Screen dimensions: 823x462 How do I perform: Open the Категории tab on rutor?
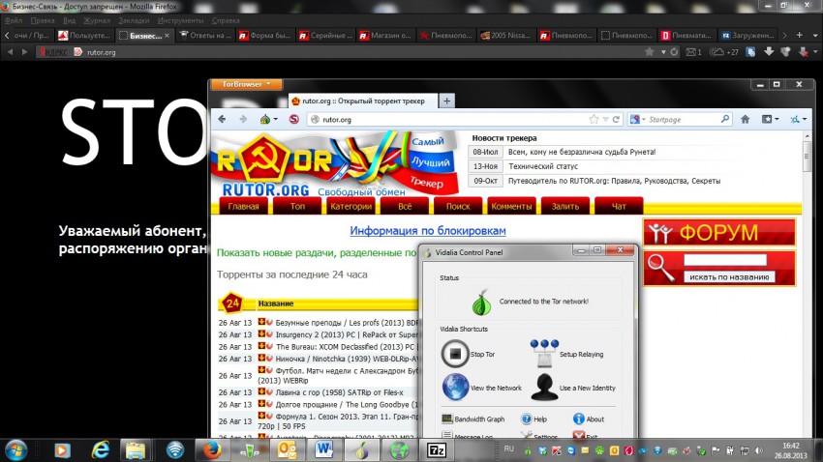point(351,206)
